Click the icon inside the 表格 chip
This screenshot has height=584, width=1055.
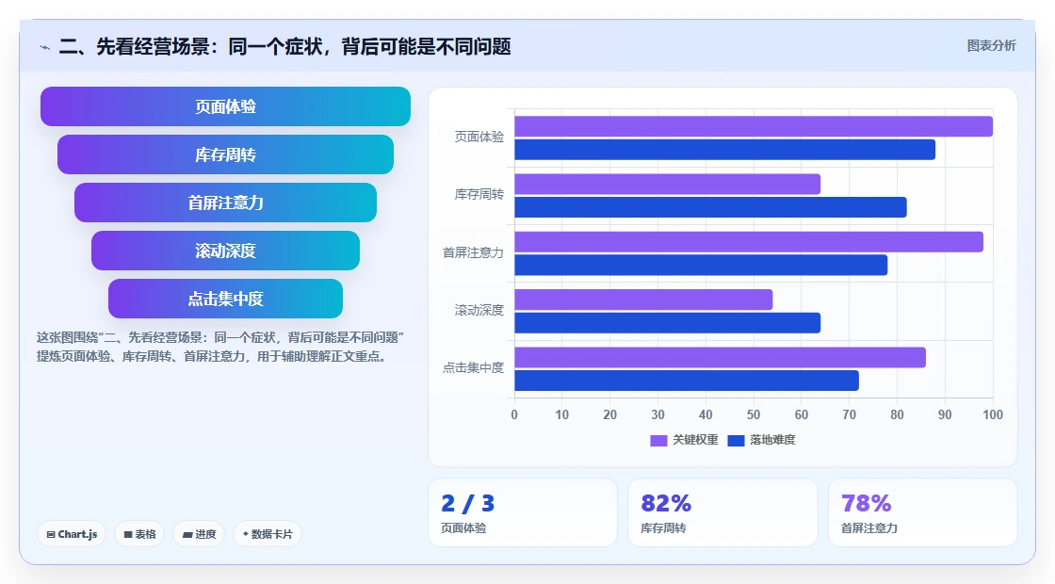click(x=128, y=535)
